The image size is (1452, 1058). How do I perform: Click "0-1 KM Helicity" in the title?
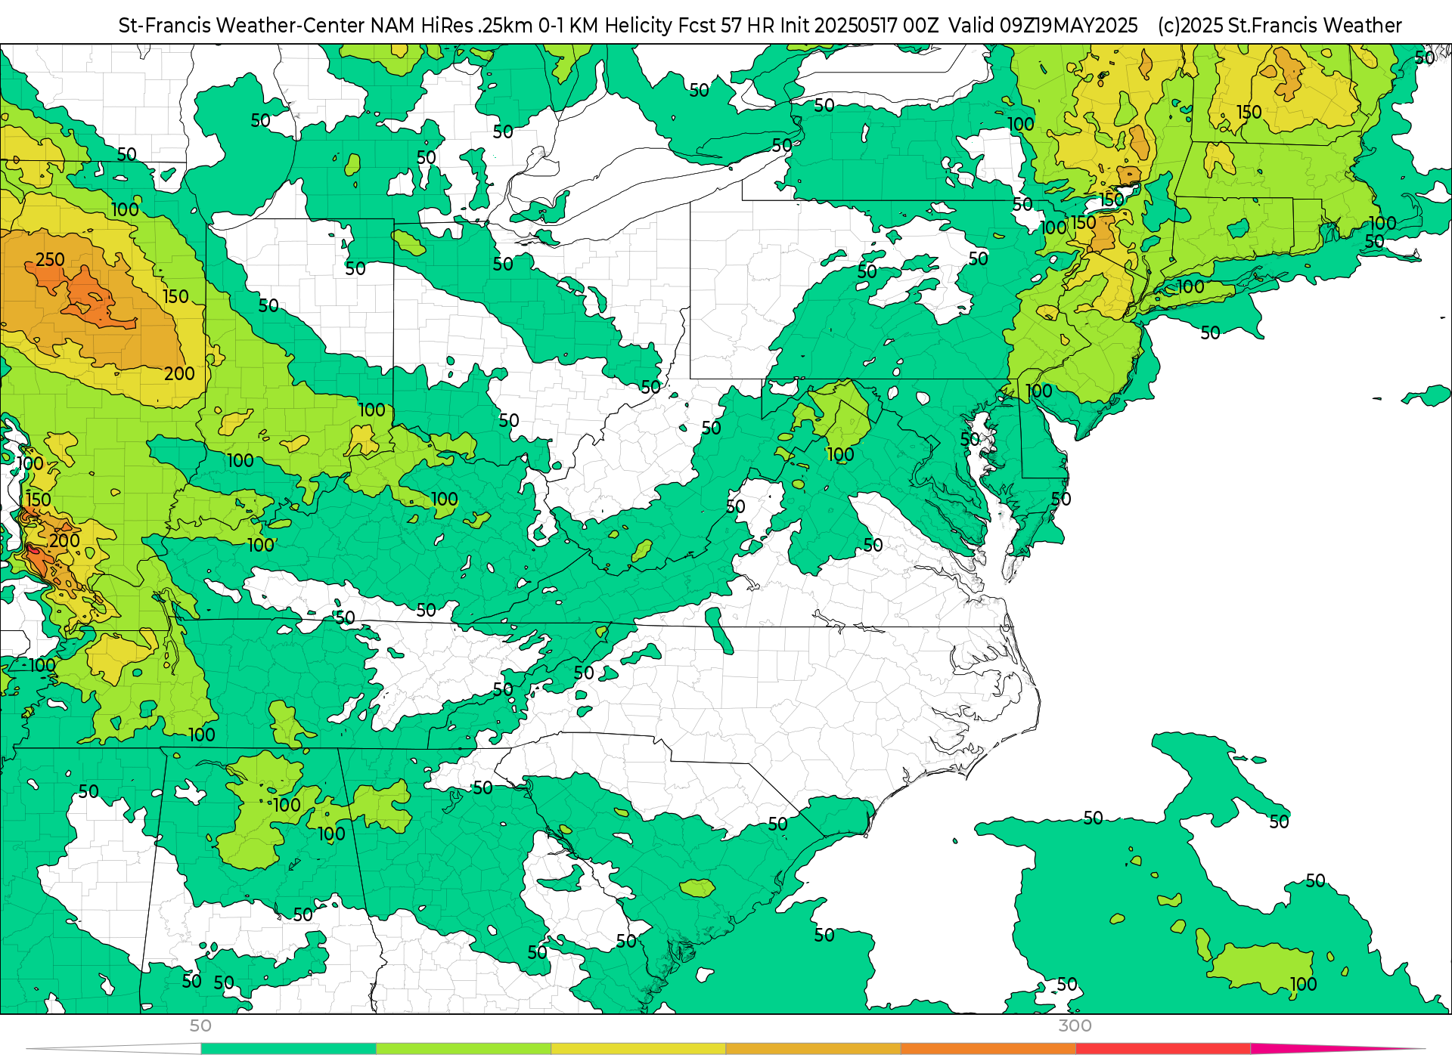pos(606,26)
